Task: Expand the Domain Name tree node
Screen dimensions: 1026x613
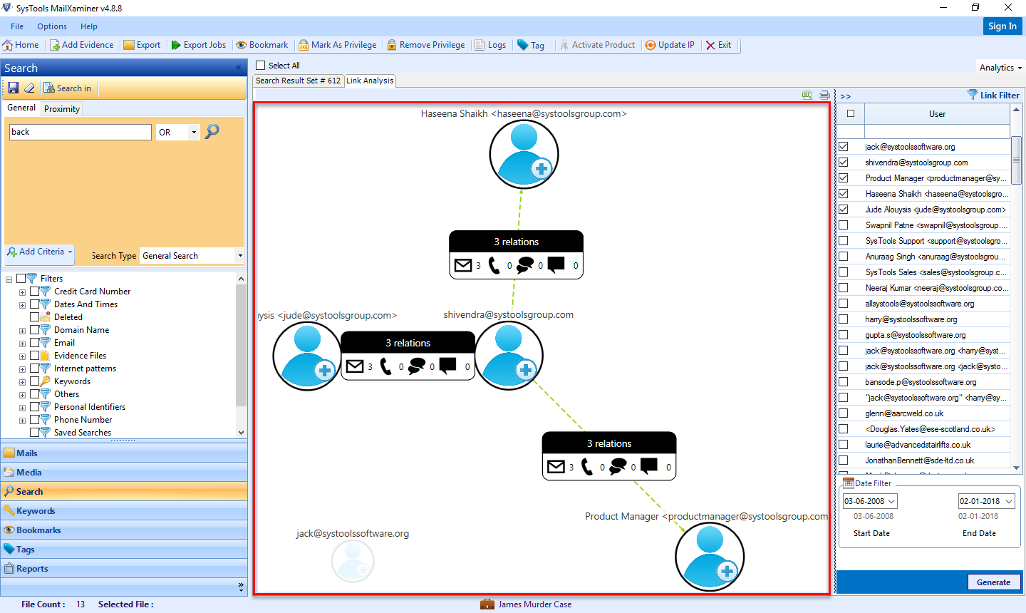Action: pyautogui.click(x=22, y=331)
